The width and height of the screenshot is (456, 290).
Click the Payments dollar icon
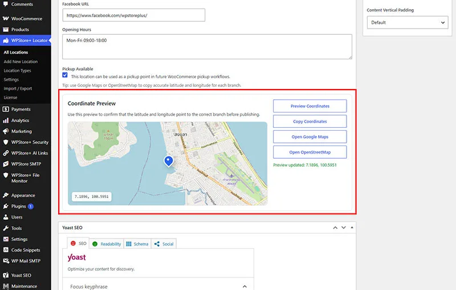(6, 109)
